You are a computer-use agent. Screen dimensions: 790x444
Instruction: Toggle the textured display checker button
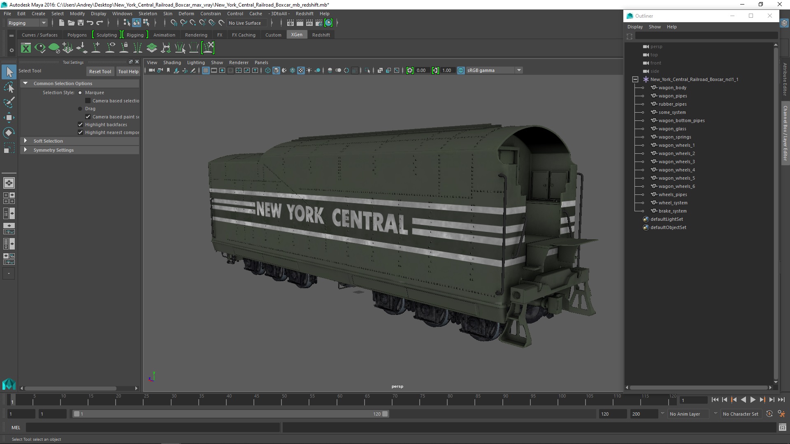tap(301, 70)
